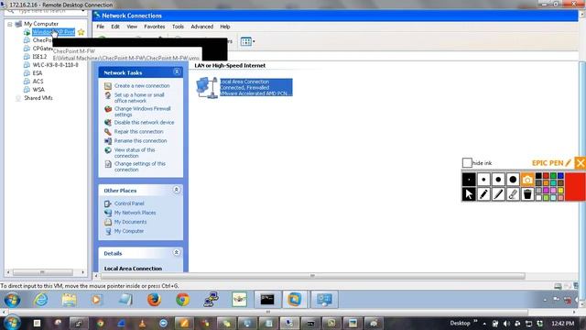Select the WSA virtual machine
This screenshot has height=330, width=586.
(x=38, y=90)
